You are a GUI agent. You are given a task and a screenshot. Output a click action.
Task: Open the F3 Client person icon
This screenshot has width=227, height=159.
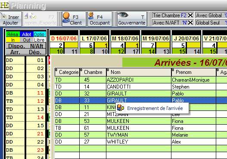coord(66,17)
